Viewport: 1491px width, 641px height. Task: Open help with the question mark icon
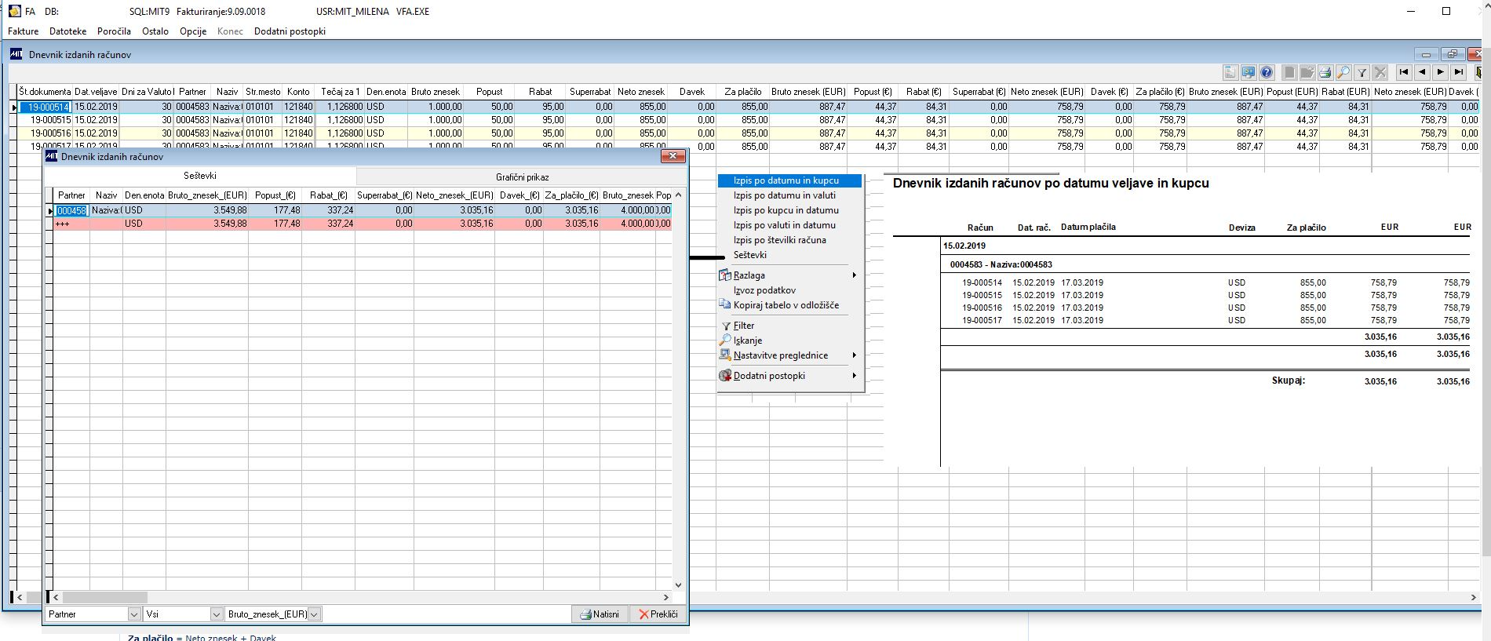(1267, 72)
